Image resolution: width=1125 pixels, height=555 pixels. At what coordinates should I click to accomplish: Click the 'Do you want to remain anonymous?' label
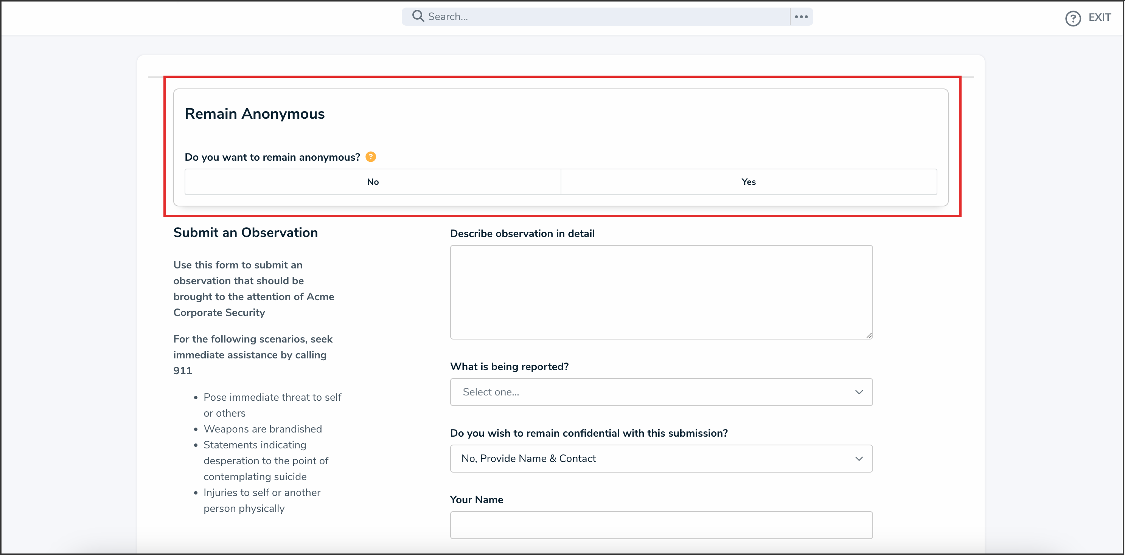pyautogui.click(x=272, y=157)
